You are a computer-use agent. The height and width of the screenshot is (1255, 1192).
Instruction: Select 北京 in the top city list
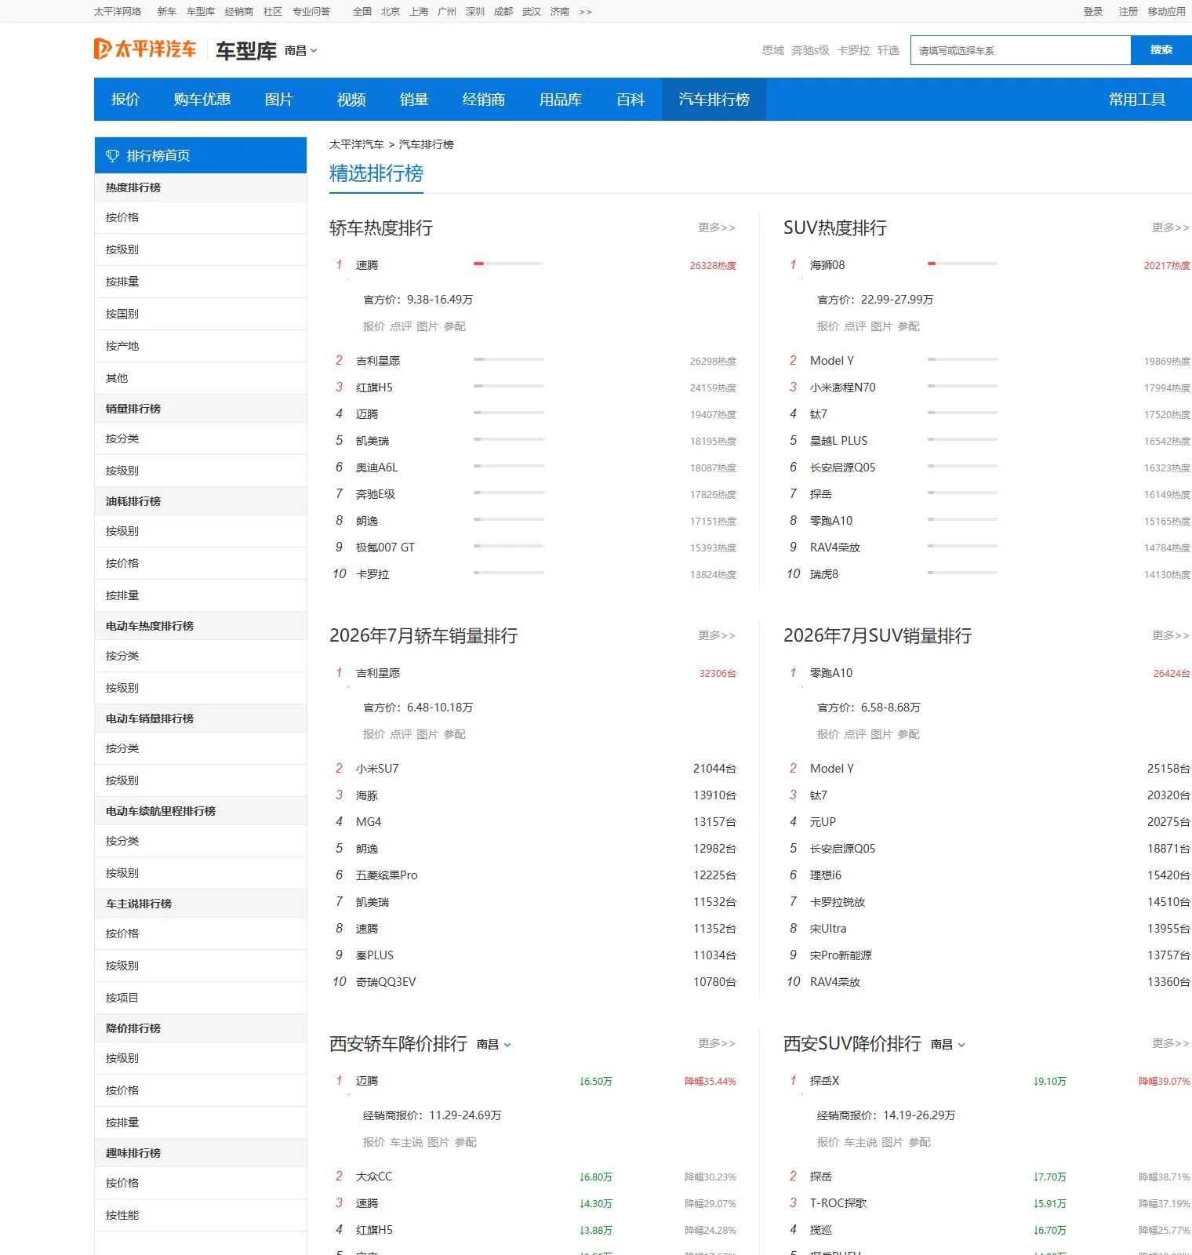(391, 12)
